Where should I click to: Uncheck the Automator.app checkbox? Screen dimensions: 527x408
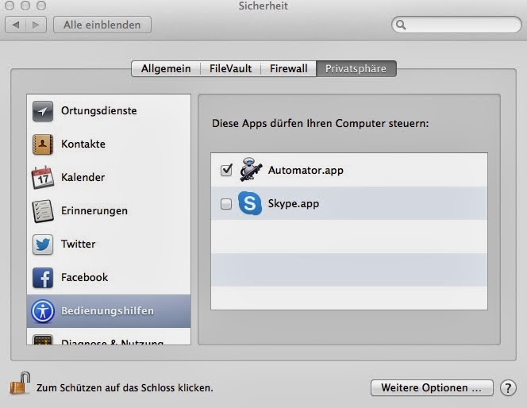tap(226, 170)
